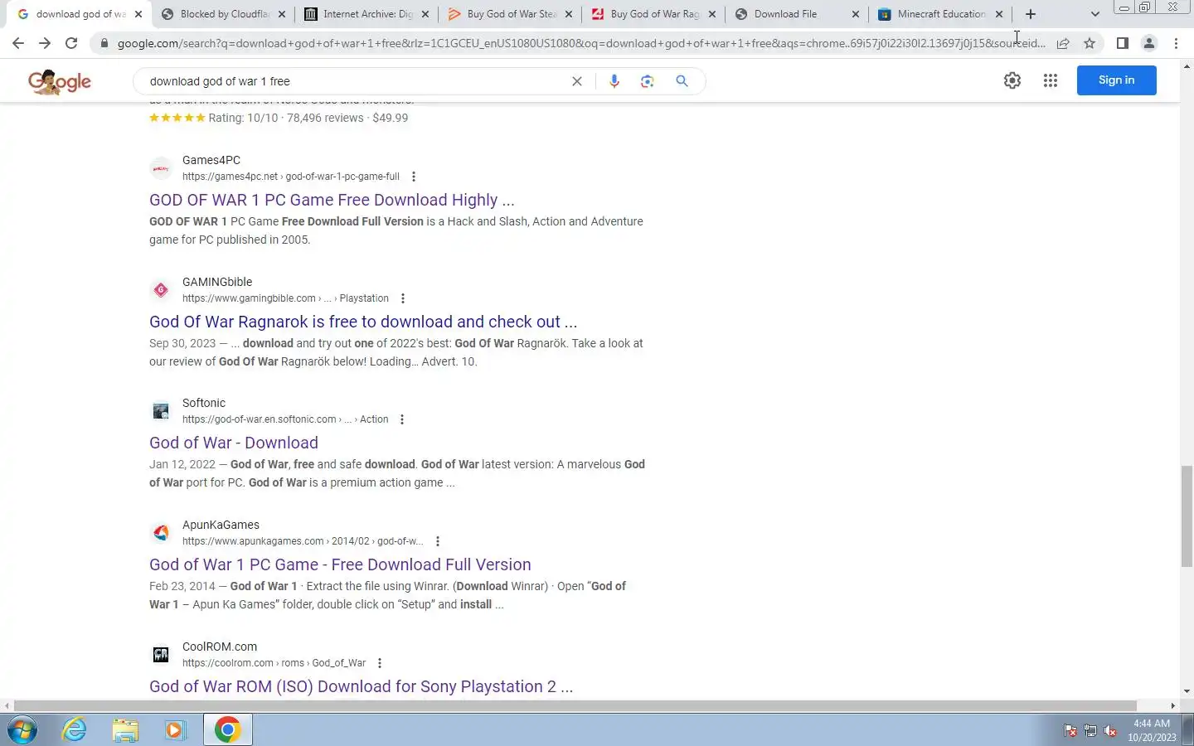This screenshot has height=746, width=1194.
Task: Click the browser address bar URL
Action: 580,43
